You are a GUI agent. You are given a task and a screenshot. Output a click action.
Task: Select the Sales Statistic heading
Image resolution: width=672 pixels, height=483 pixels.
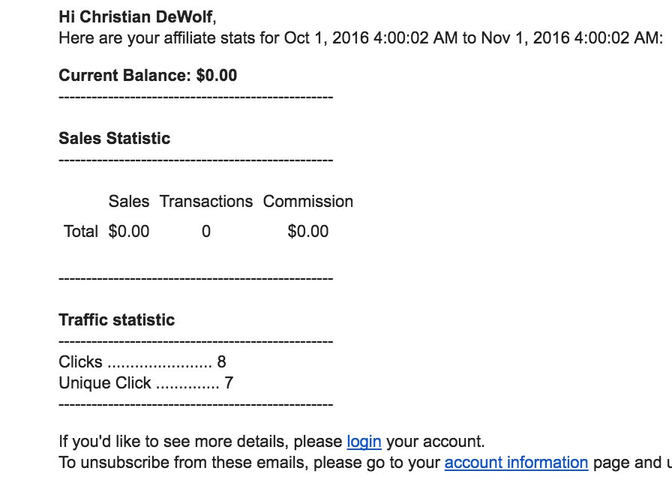(114, 138)
